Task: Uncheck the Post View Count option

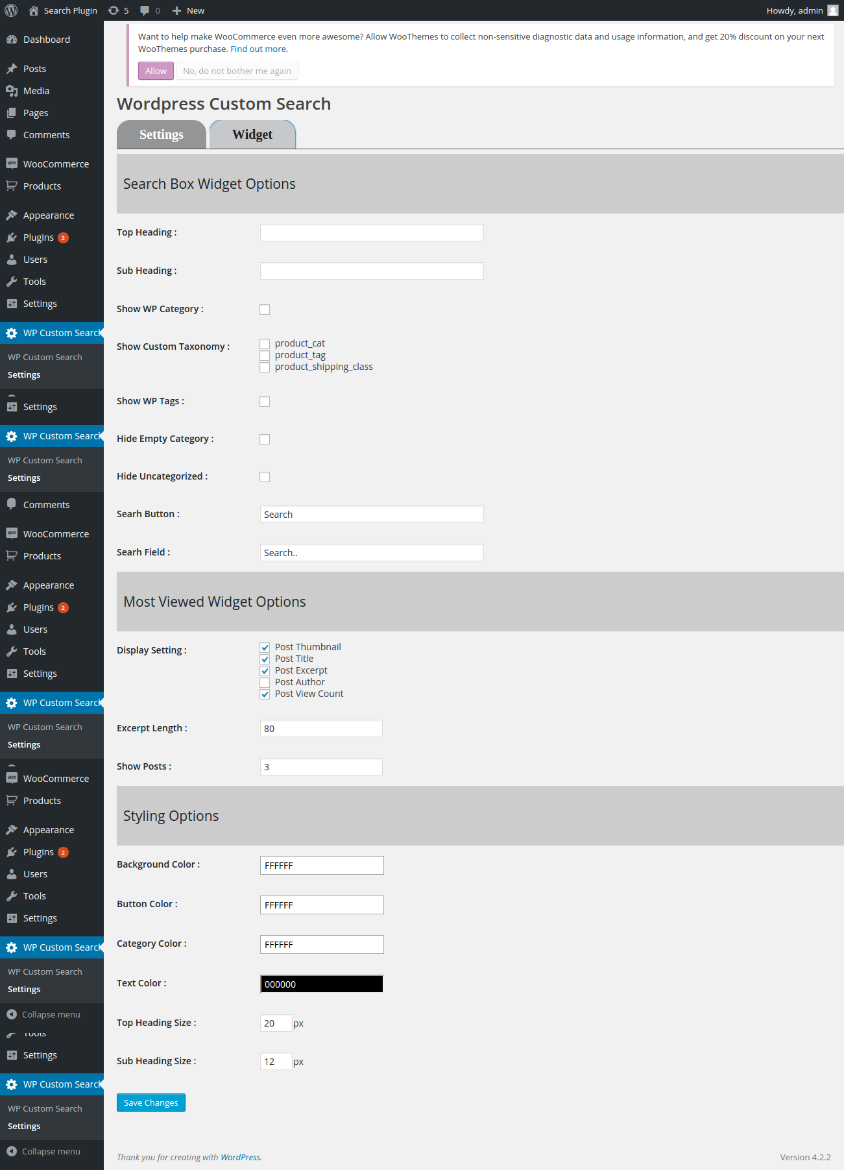Action: coord(265,694)
